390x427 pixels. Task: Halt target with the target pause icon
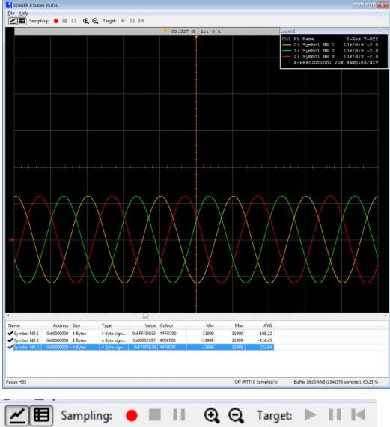[x=132, y=21]
